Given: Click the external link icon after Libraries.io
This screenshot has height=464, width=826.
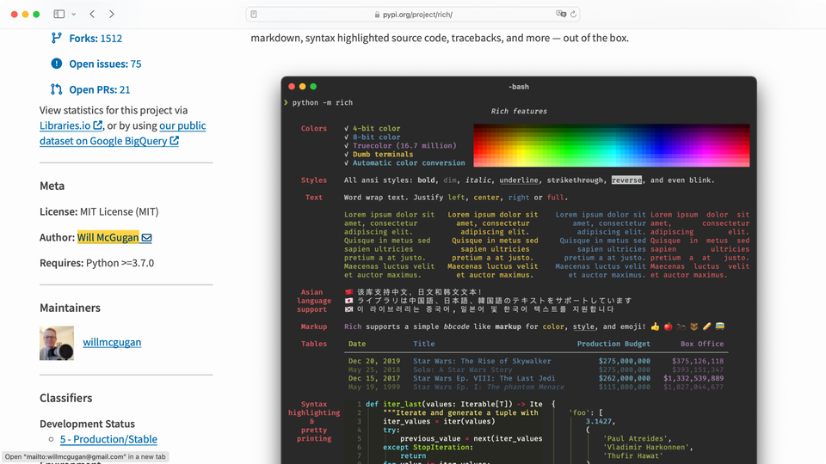Looking at the screenshot, I should coord(97,125).
